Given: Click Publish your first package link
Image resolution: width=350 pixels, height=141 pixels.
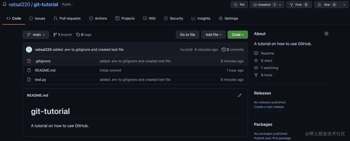Looking at the screenshot, I should pyautogui.click(x=272, y=138).
